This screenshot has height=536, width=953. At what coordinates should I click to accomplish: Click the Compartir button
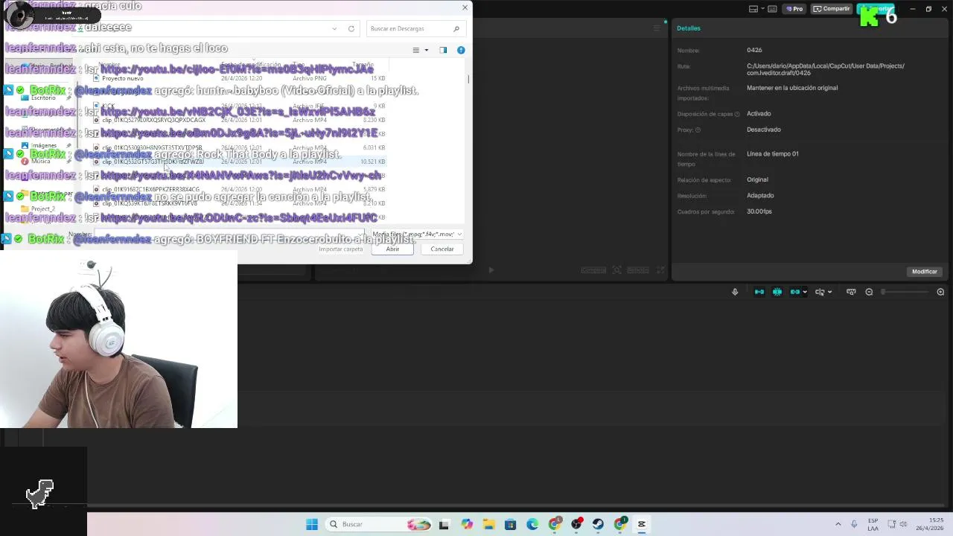[x=831, y=9]
